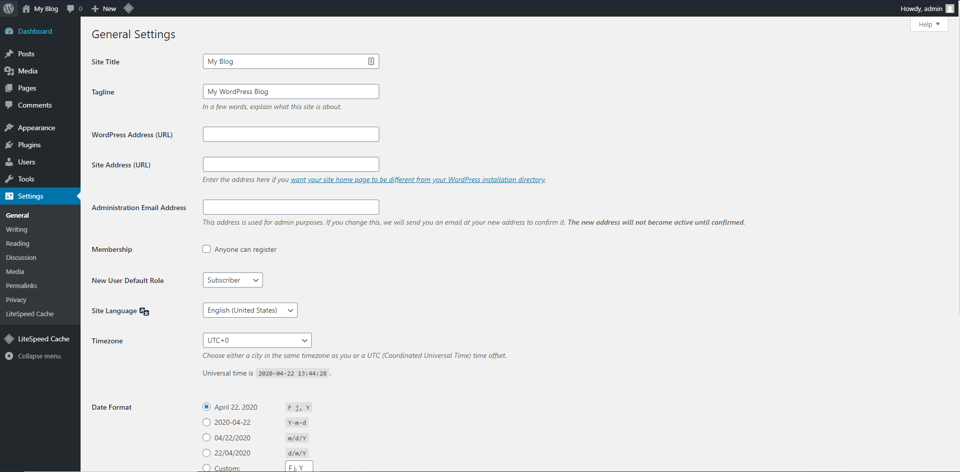Follow the site home page different link
This screenshot has width=960, height=472.
(418, 180)
